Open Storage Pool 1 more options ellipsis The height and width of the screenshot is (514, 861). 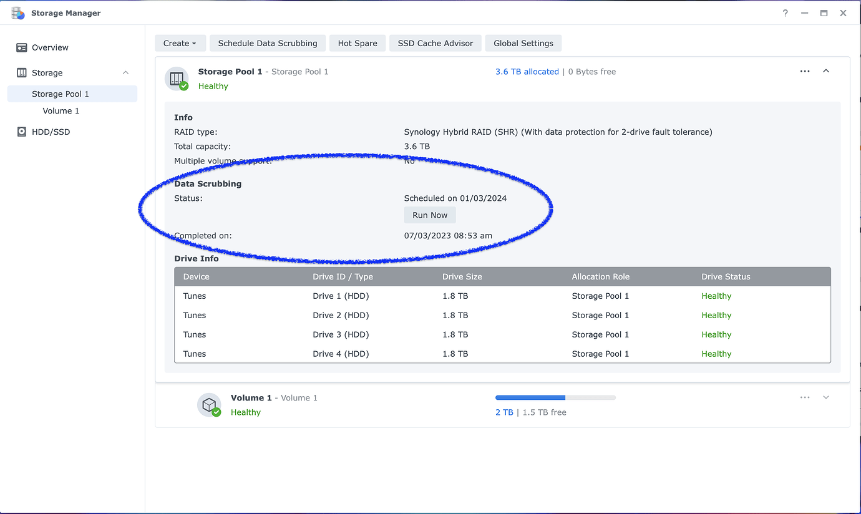tap(804, 71)
